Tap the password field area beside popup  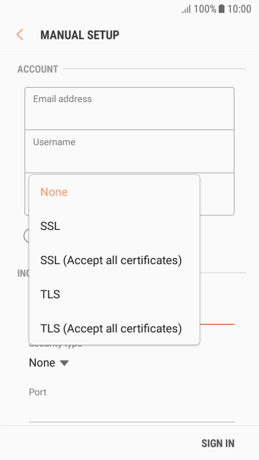[x=217, y=194]
